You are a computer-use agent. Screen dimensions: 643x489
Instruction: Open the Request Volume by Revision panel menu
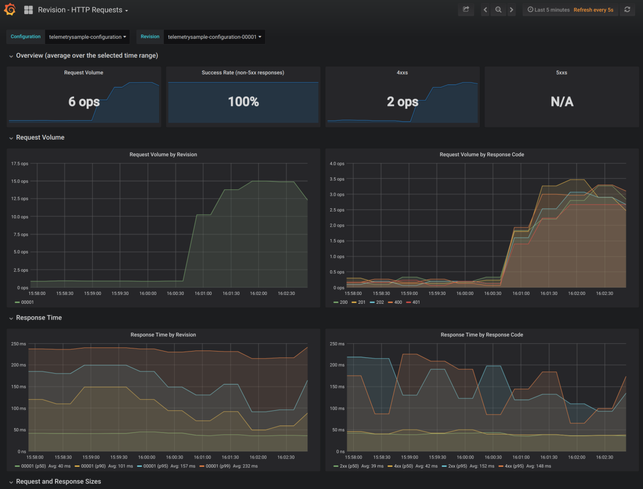point(163,154)
